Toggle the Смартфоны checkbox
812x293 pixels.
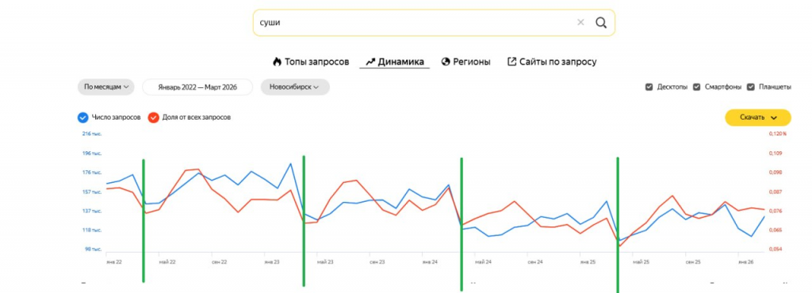[696, 87]
